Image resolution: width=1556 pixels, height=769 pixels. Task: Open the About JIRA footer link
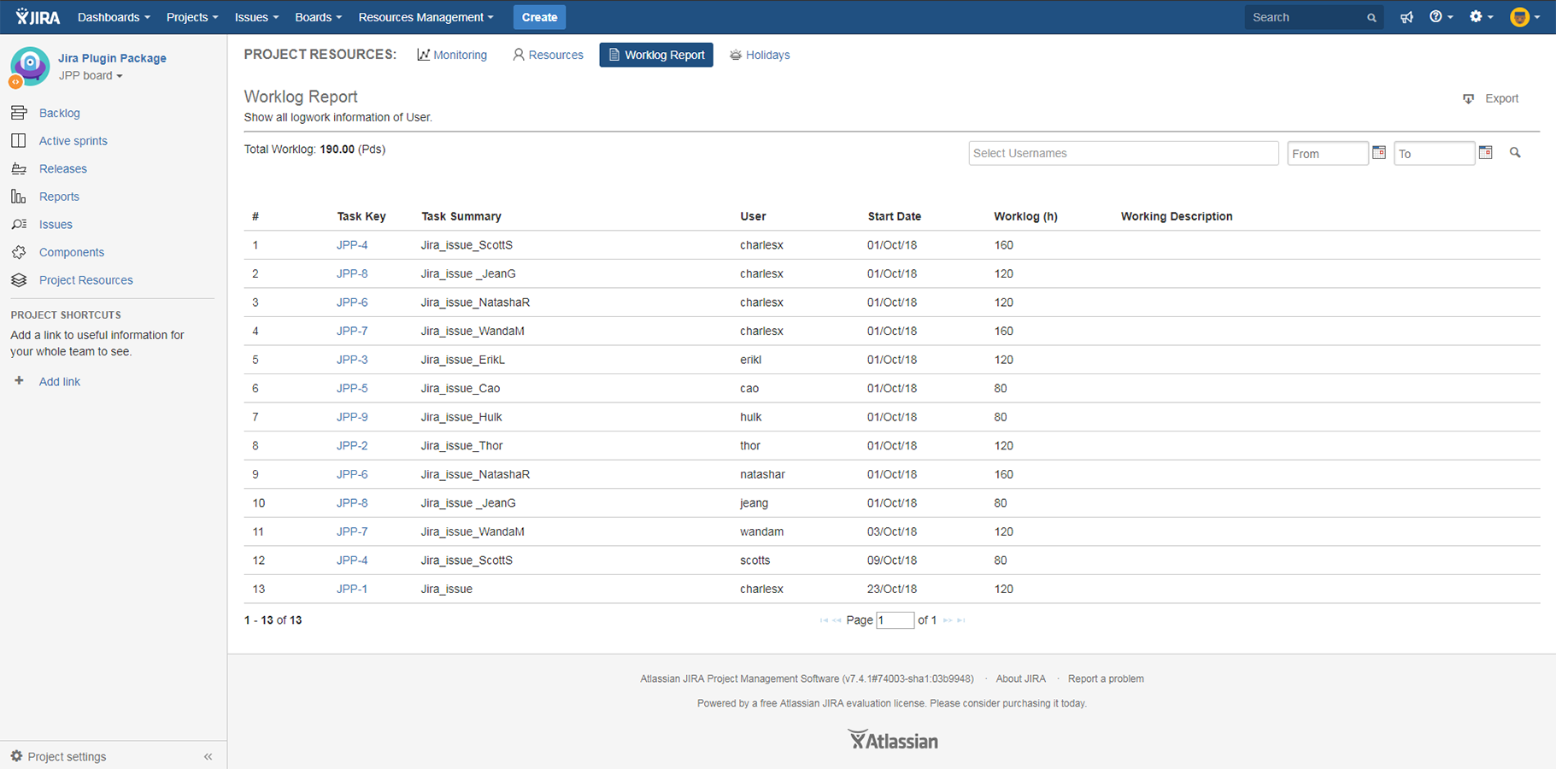(x=1020, y=679)
